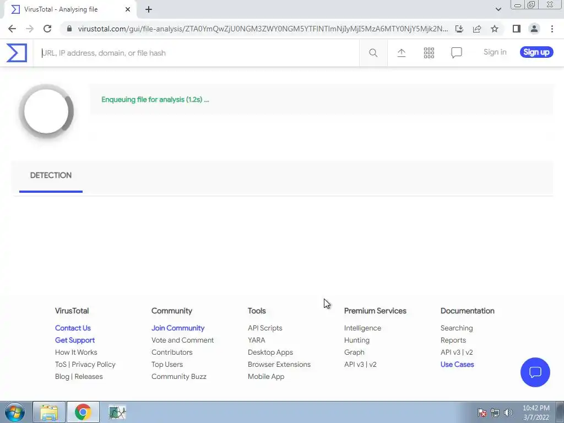Open the Contributors link
Screen dimensions: 564x423
click(172, 352)
